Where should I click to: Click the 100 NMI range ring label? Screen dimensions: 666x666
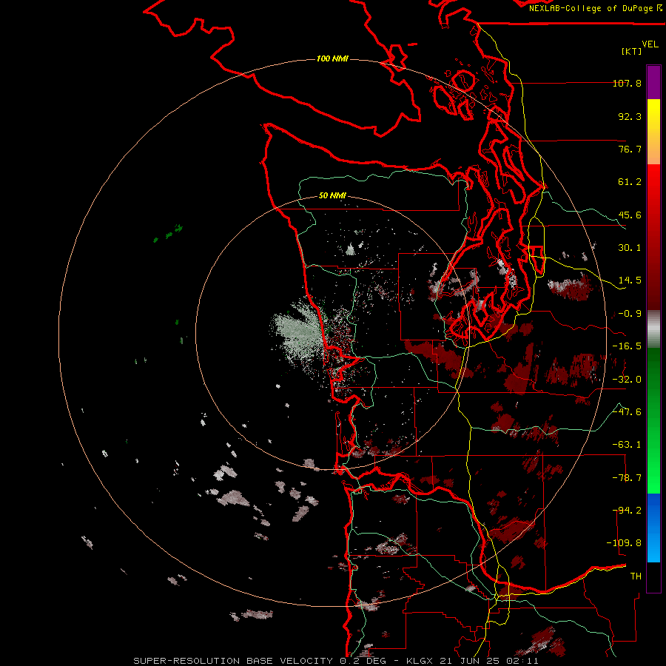[332, 58]
